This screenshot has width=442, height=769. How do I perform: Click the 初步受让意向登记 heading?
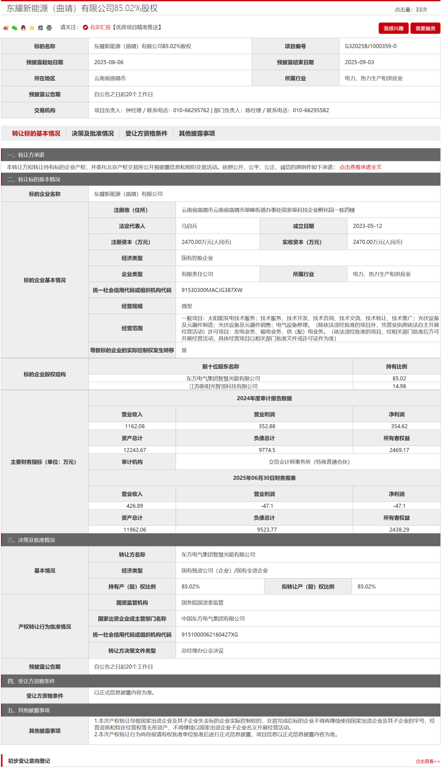pyautogui.click(x=29, y=761)
